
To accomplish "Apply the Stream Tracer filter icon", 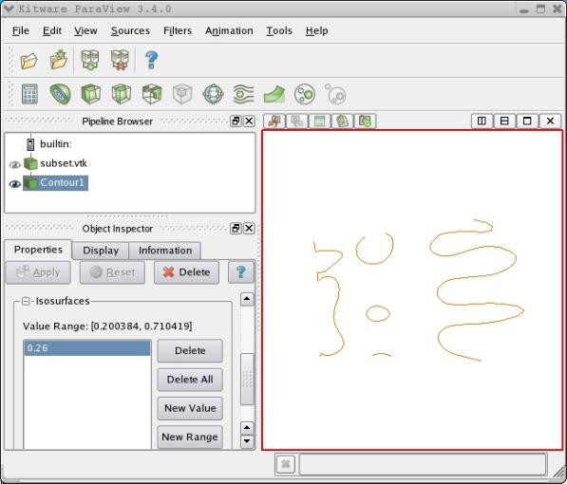I will pos(244,94).
